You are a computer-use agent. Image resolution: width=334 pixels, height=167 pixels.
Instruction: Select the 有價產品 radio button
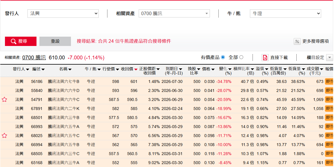point(223,57)
